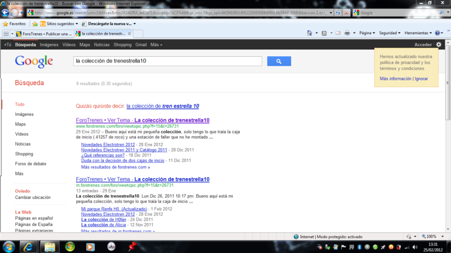The height and width of the screenshot is (253, 451).
Task: Click the Home page icon
Action: [309, 33]
